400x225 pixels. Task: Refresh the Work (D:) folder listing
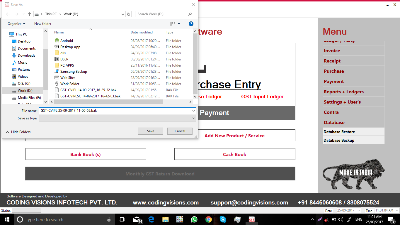click(x=128, y=14)
